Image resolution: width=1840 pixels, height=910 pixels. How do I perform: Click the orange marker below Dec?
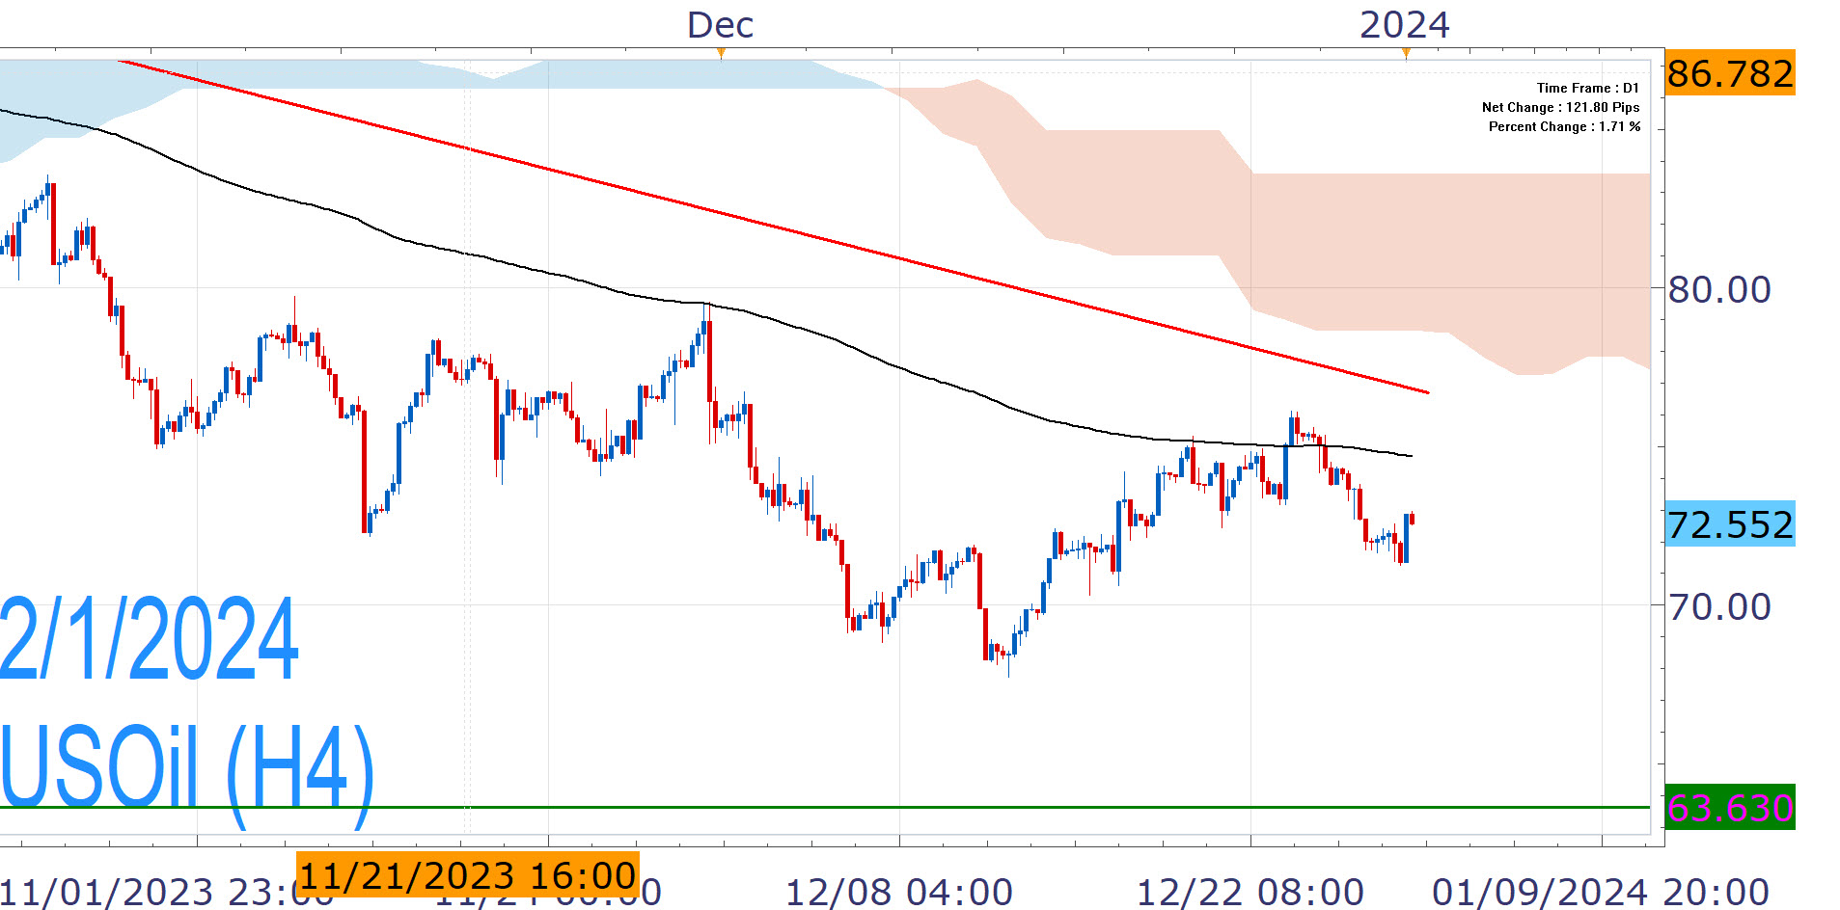[721, 54]
